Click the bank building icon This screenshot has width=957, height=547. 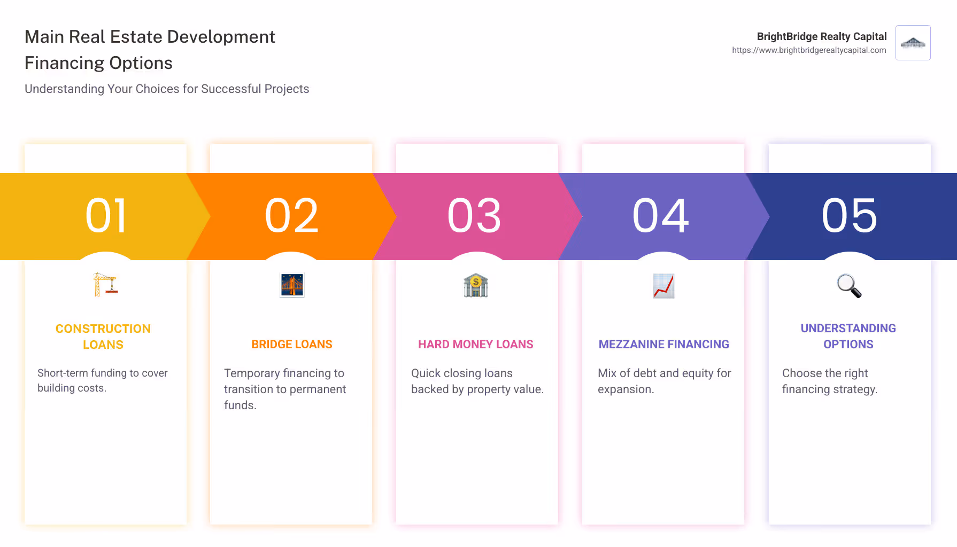[x=476, y=285]
